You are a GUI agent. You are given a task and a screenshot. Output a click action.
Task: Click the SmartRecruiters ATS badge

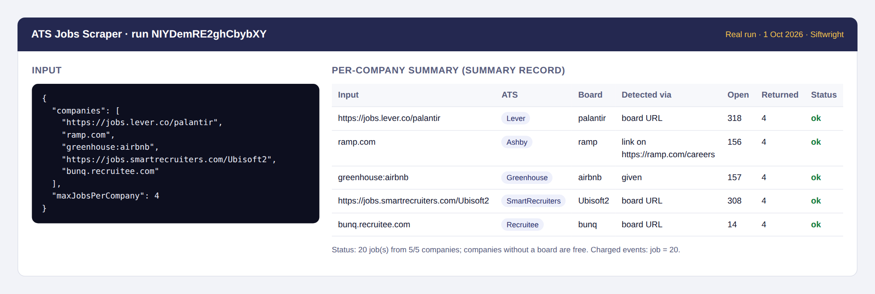click(533, 201)
